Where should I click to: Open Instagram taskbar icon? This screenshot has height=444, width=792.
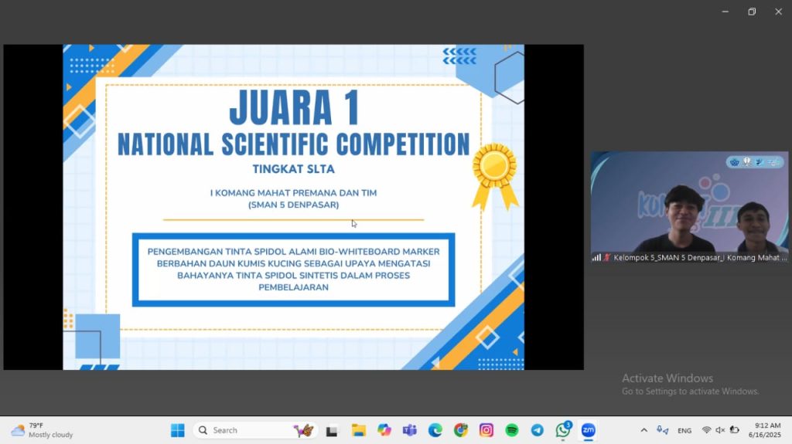[486, 430]
